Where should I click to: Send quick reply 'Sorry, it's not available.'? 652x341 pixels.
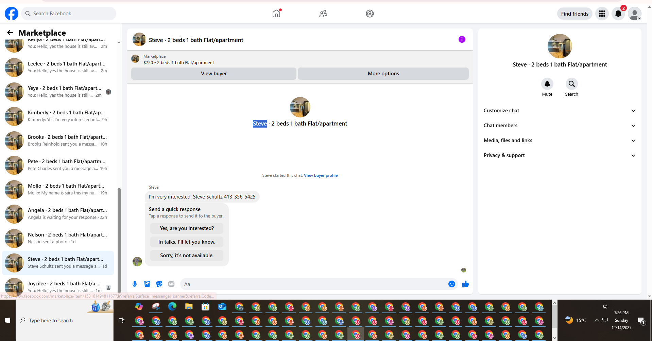point(187,255)
